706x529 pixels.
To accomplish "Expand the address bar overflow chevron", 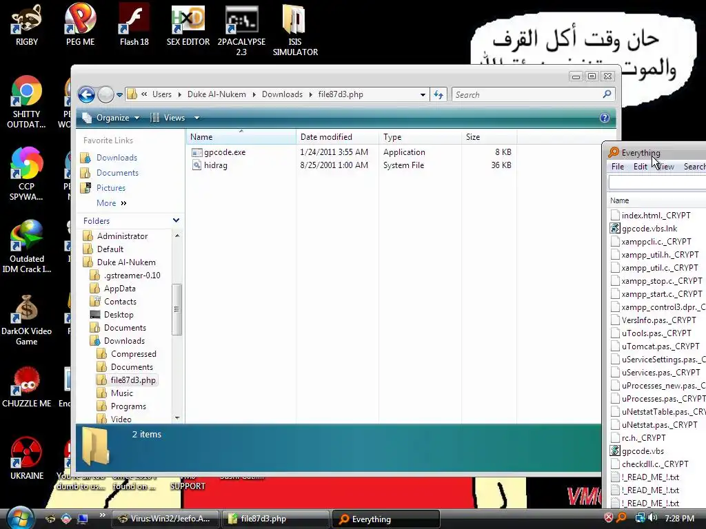I will [144, 94].
